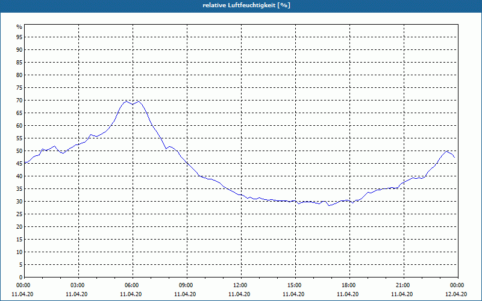
Task: Click y-axis label 80
Action: click(19, 75)
